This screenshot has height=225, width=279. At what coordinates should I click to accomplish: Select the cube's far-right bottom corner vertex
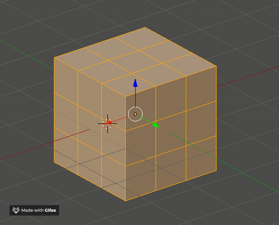217,171
